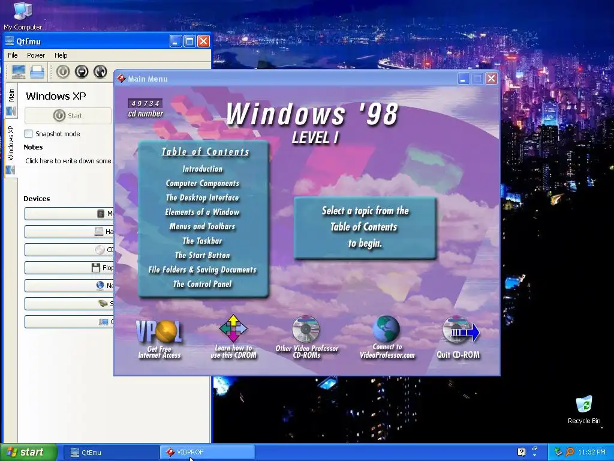
Task: Click the middle round power icon in QtEmu toolbar
Action: tap(82, 72)
